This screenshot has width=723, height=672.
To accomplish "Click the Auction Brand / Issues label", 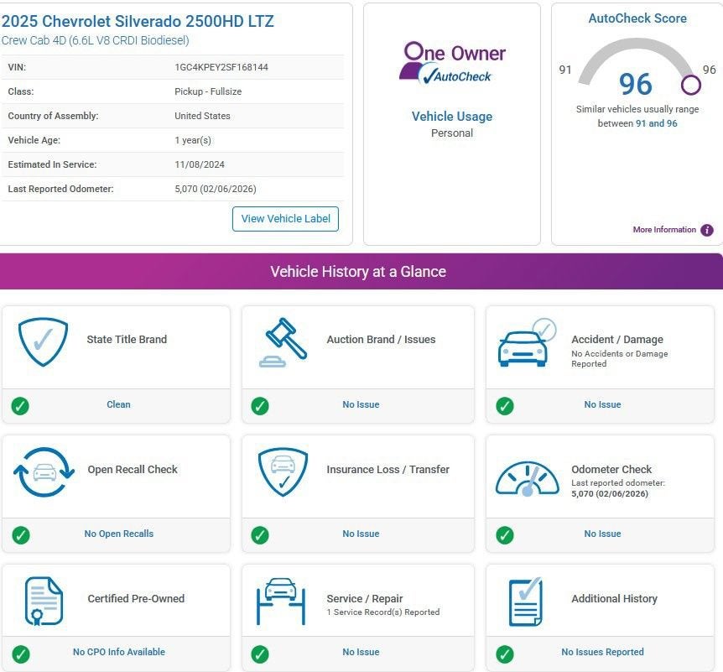I will click(381, 340).
